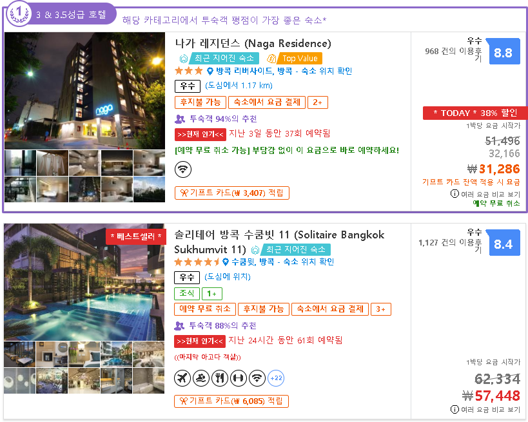Click the map pin beside 수쿰윗, 방콕
Image resolution: width=528 pixels, height=422 pixels.
click(x=226, y=262)
